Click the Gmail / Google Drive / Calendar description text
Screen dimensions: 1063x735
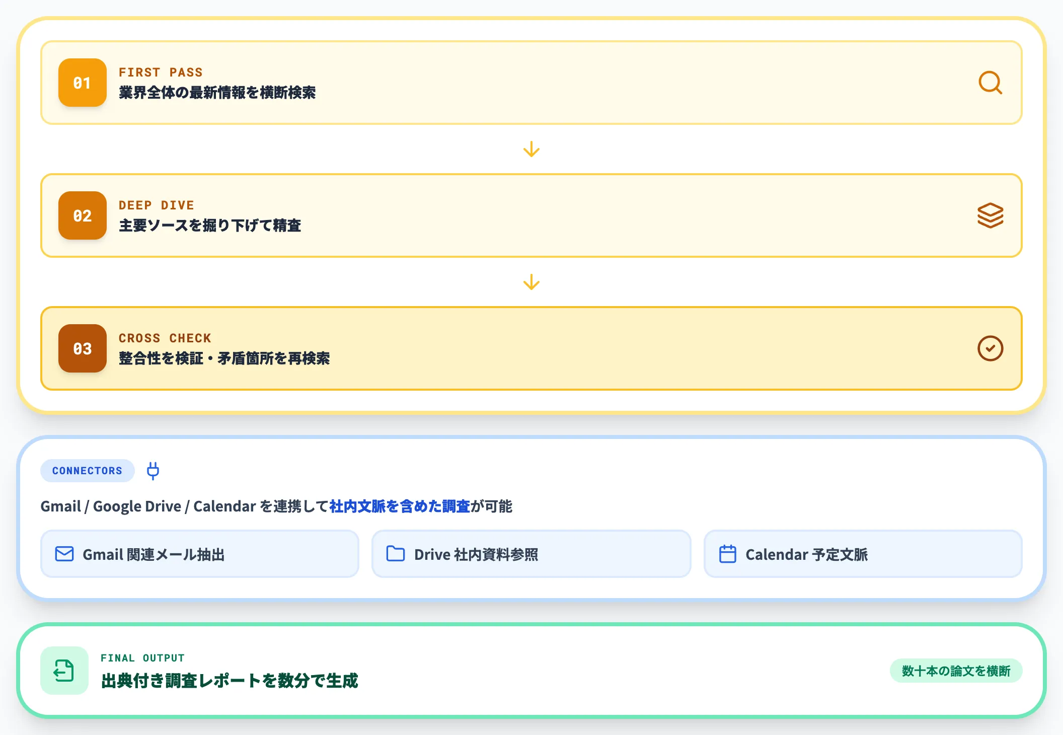click(276, 506)
